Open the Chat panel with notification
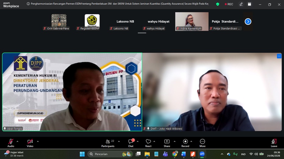Screen dimensions: 284x159 (131, 143)
